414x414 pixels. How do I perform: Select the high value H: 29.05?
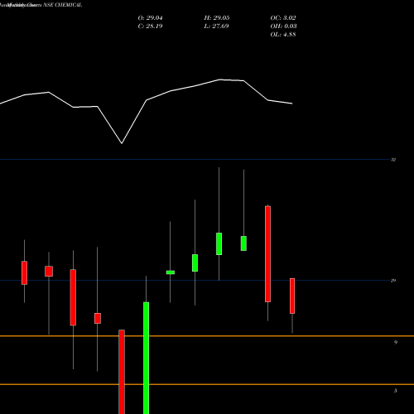pyautogui.click(x=217, y=18)
